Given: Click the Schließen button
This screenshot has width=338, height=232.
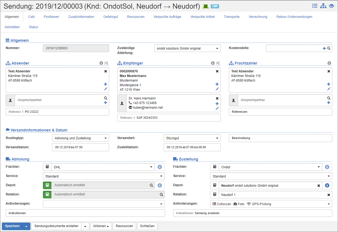Looking at the screenshot, I should (147, 226).
